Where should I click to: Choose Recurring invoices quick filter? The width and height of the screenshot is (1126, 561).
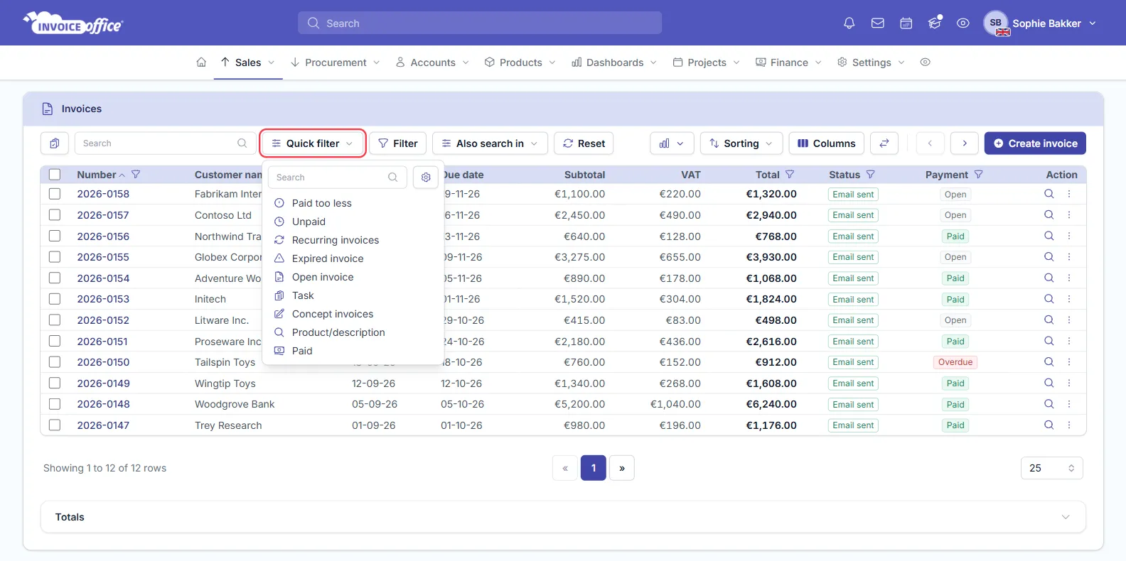336,240
